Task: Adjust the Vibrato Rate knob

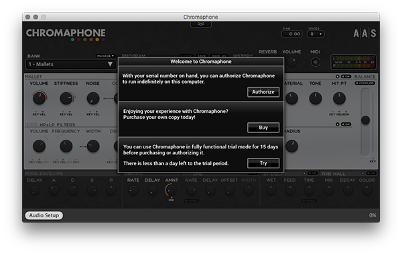Action: (x=133, y=190)
